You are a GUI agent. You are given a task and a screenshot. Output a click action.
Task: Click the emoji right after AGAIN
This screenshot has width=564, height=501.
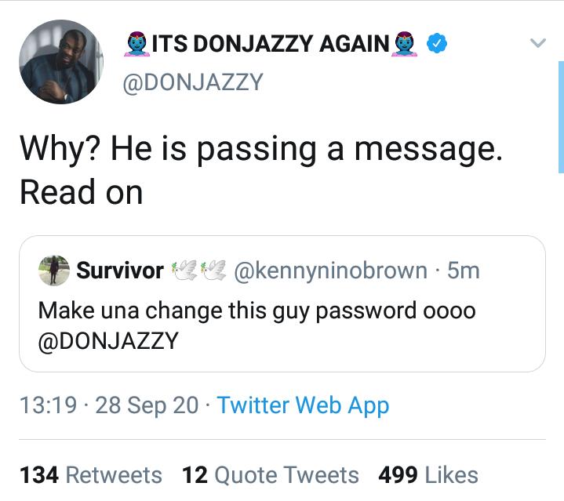point(406,45)
